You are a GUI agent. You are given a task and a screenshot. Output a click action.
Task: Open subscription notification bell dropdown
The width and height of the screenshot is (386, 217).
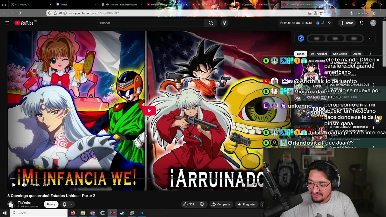(67, 204)
